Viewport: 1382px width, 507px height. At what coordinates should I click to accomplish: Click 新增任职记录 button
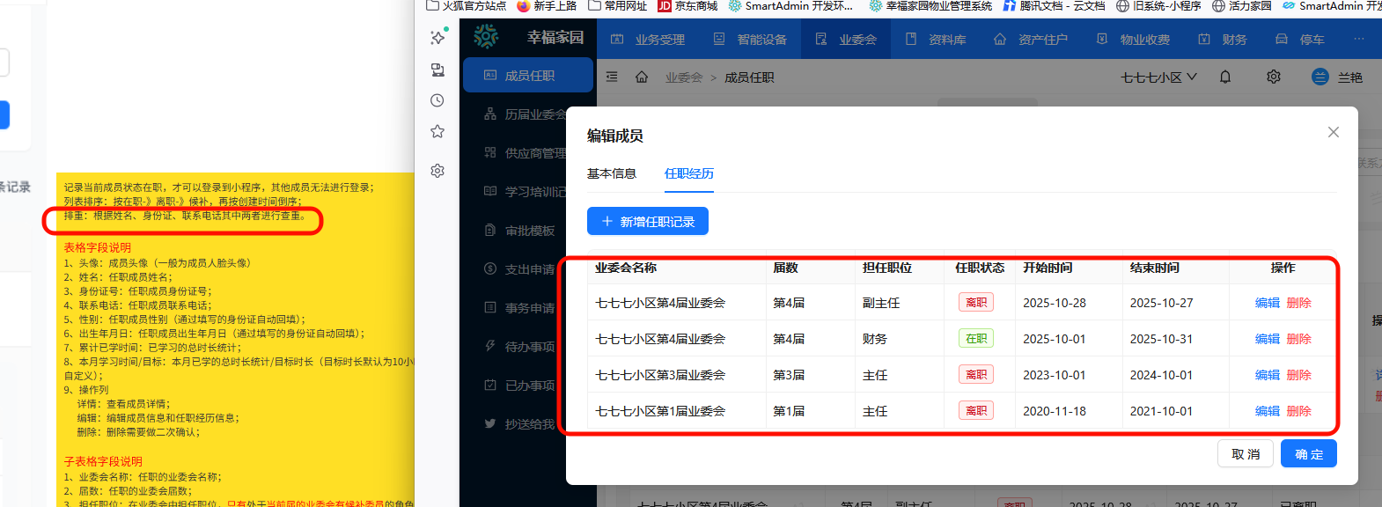pos(648,221)
